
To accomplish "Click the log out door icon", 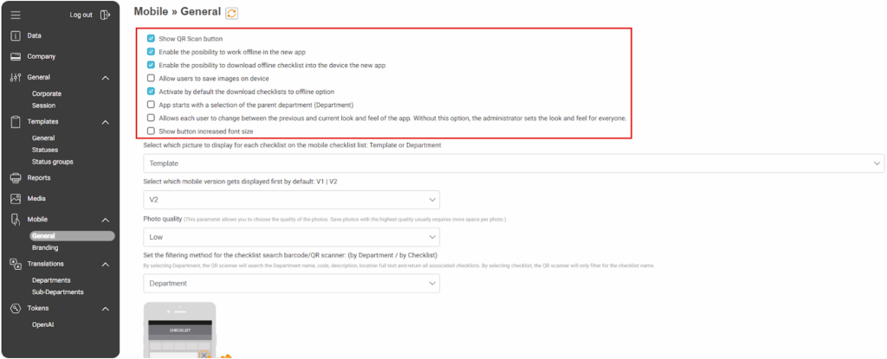I will [105, 15].
